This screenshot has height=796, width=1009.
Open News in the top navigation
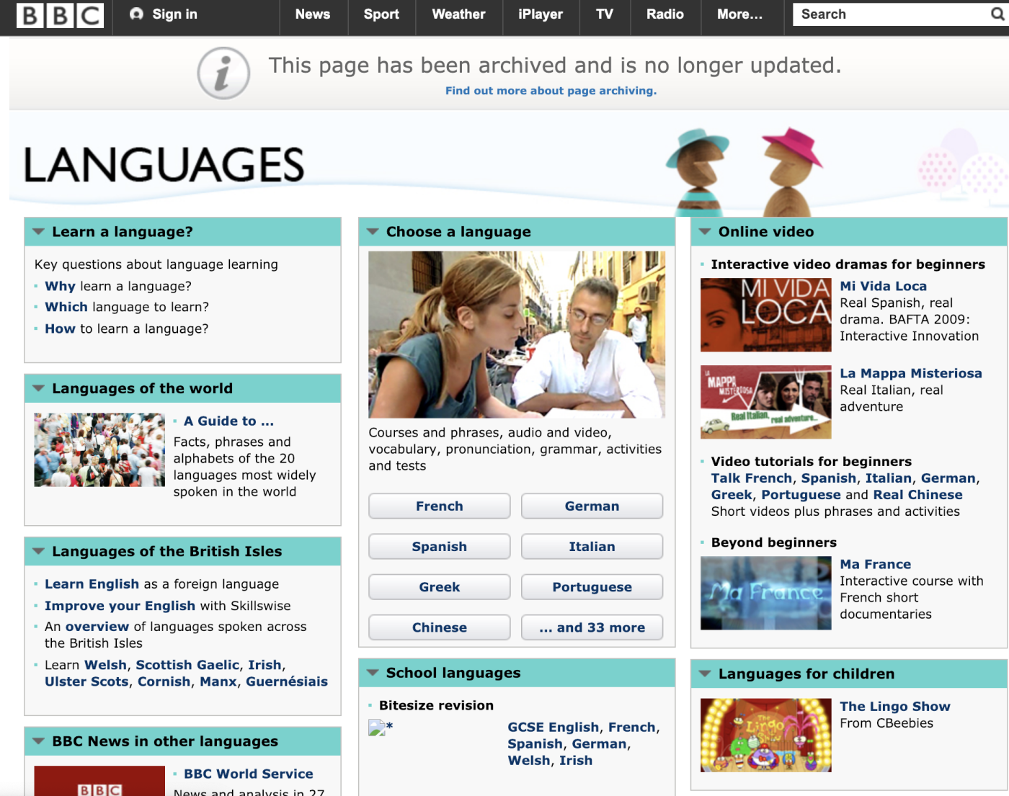(313, 14)
